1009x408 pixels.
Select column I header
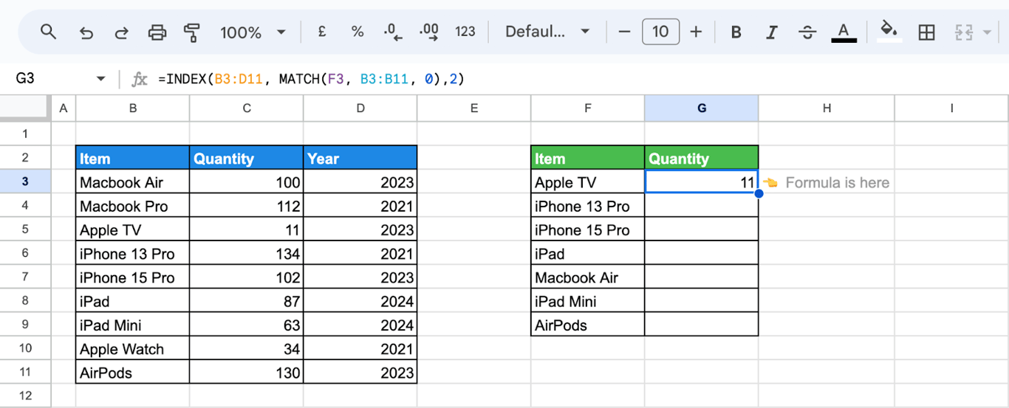tap(951, 108)
